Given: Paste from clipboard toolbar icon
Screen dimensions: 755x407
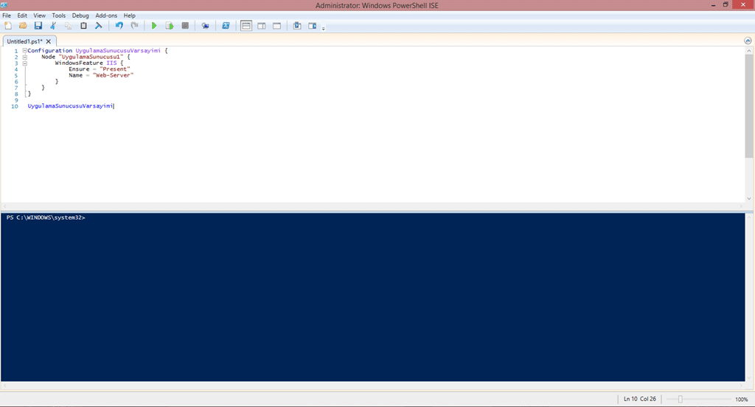Looking at the screenshot, I should coord(83,26).
